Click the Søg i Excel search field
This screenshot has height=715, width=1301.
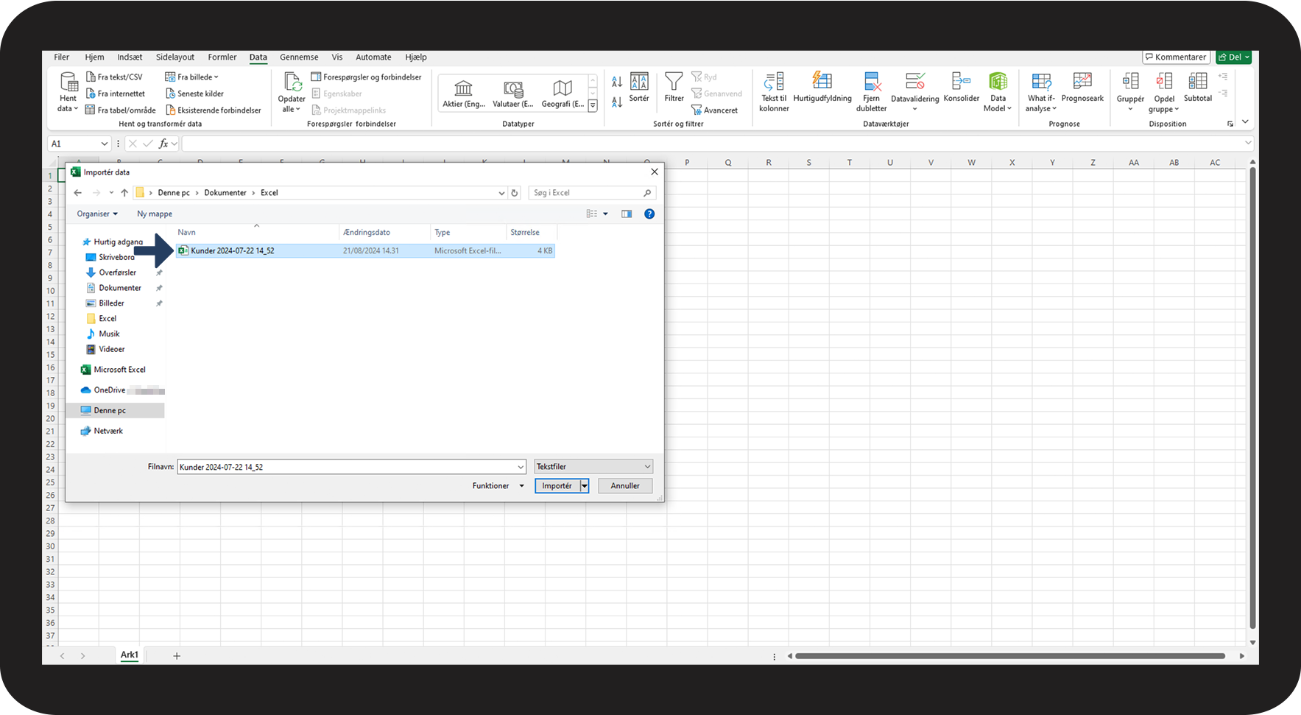click(x=587, y=193)
